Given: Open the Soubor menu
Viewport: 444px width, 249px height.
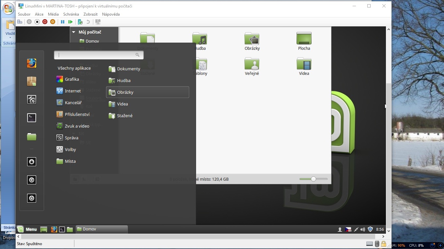Looking at the screenshot, I should [x=24, y=14].
